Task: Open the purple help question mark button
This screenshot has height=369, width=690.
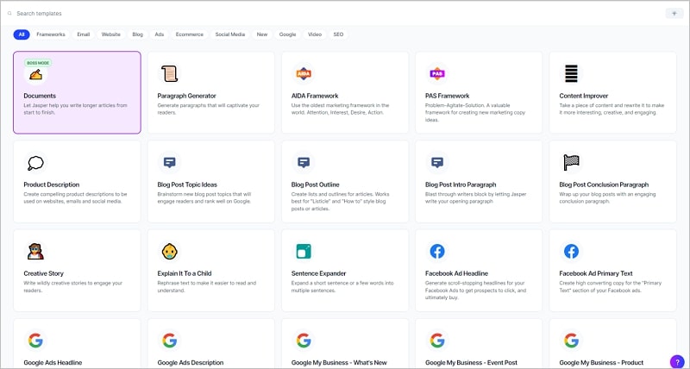Action: click(676, 360)
